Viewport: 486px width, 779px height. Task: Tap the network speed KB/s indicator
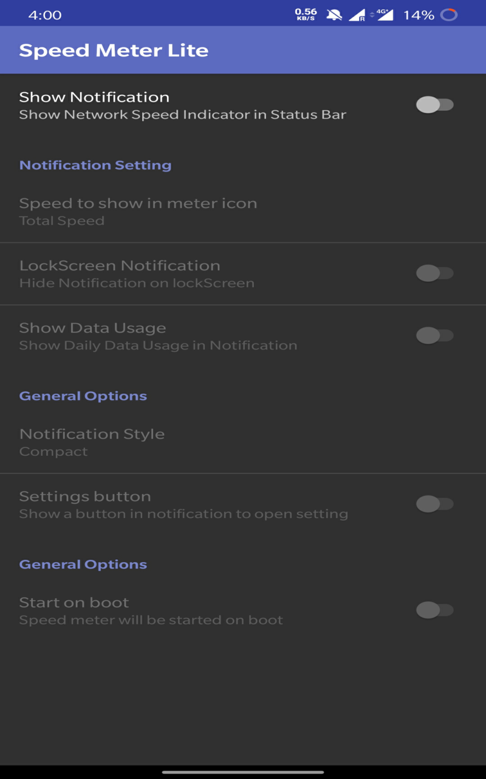[x=306, y=14]
